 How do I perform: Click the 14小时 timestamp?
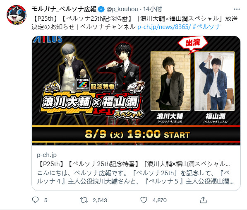tap(153, 9)
